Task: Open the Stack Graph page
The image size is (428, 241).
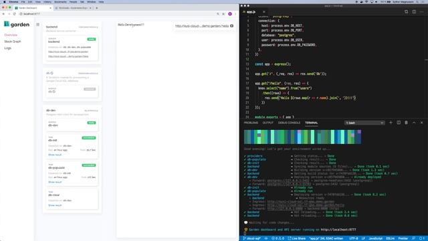Action: click(13, 42)
